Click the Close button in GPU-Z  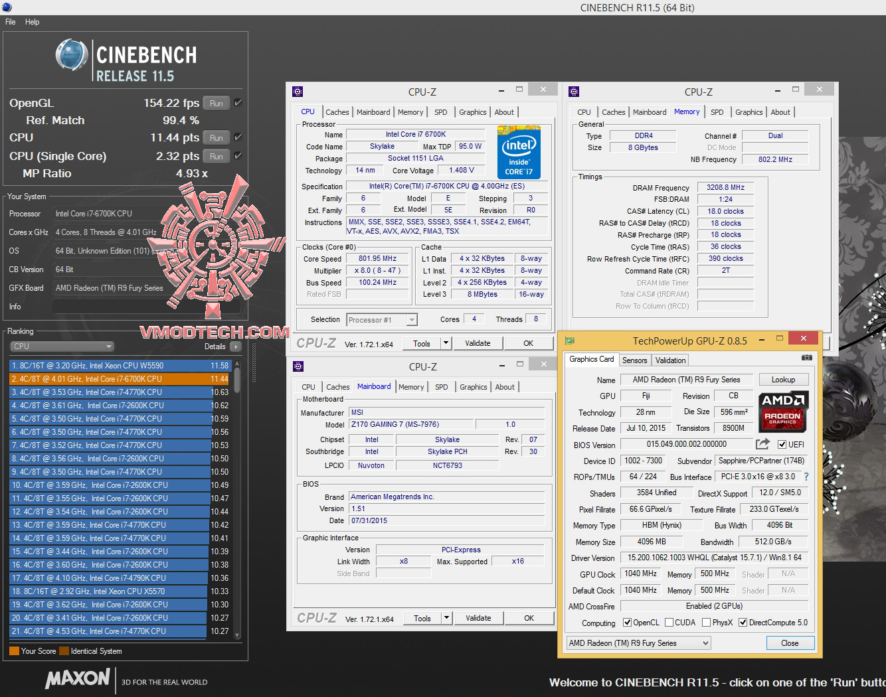[790, 643]
